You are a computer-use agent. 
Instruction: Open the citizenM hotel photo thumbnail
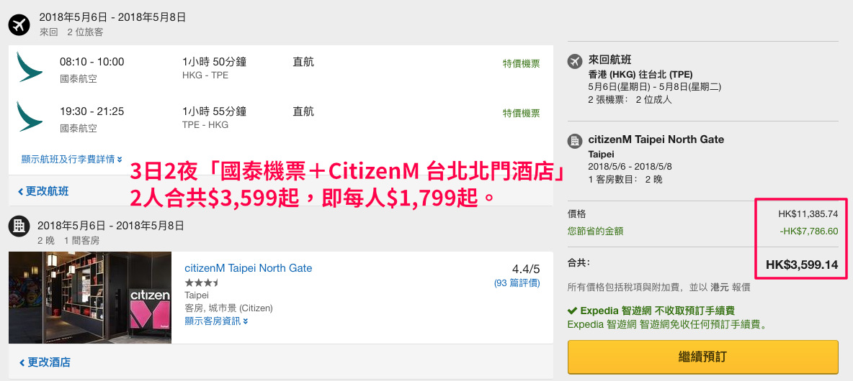(x=90, y=298)
